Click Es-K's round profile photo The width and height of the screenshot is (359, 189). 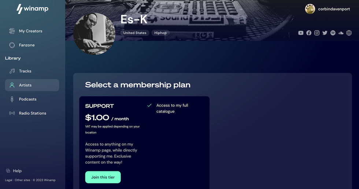point(94,34)
